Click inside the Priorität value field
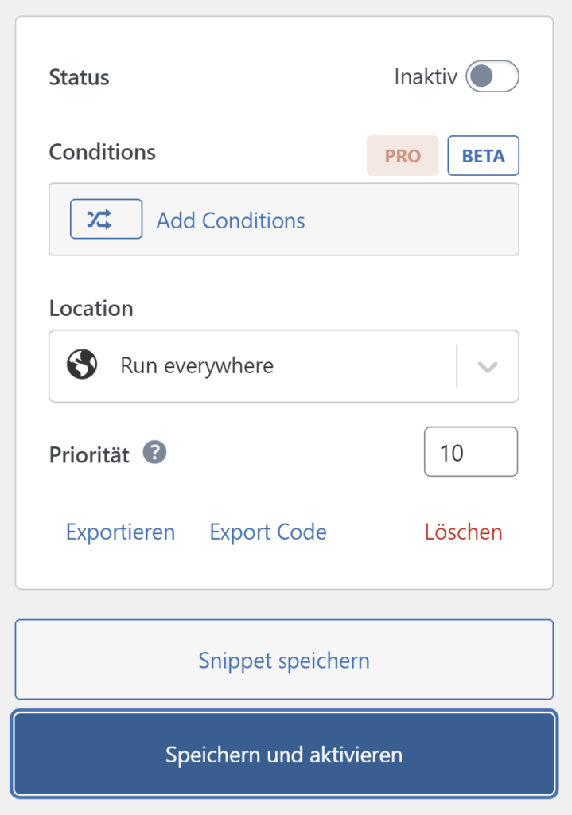This screenshot has height=815, width=572. tap(470, 451)
